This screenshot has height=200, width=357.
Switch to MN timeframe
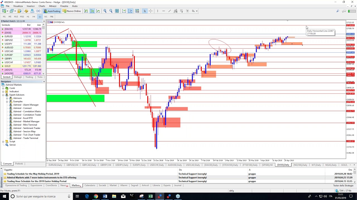[x=52, y=17]
